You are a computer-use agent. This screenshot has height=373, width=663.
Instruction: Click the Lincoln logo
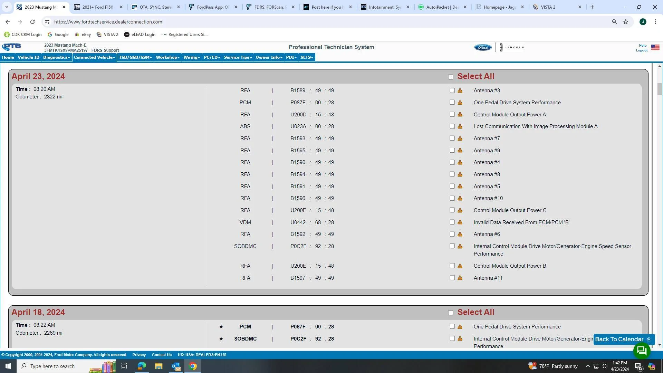pyautogui.click(x=512, y=47)
